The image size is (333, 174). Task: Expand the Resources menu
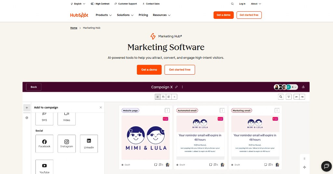pyautogui.click(x=162, y=15)
